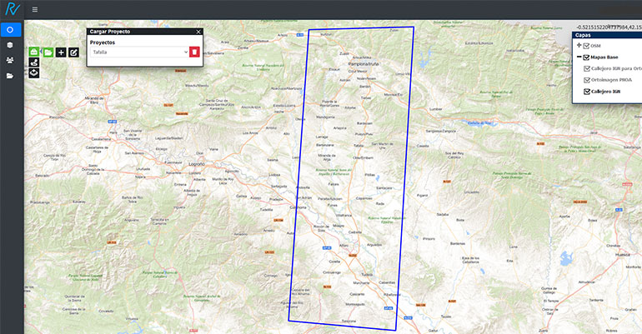This screenshot has height=334, width=642.
Task: Expand the OSM layer group
Action: pos(579,45)
